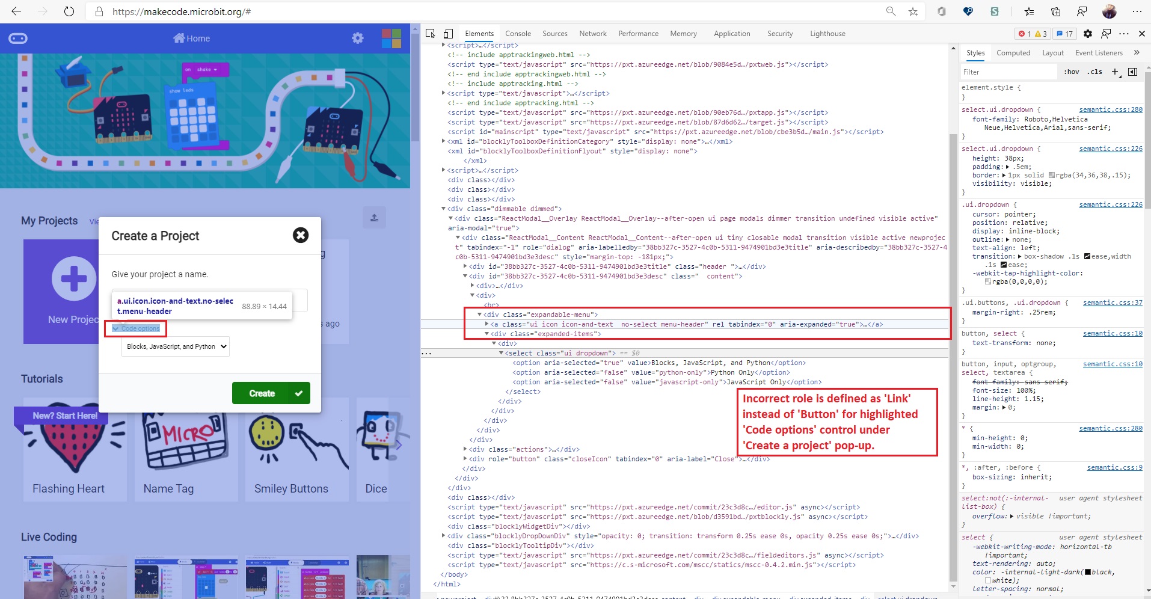Viewport: 1151px width, 599px height.
Task: Toggle the device emulation toolbar icon
Action: tap(448, 33)
